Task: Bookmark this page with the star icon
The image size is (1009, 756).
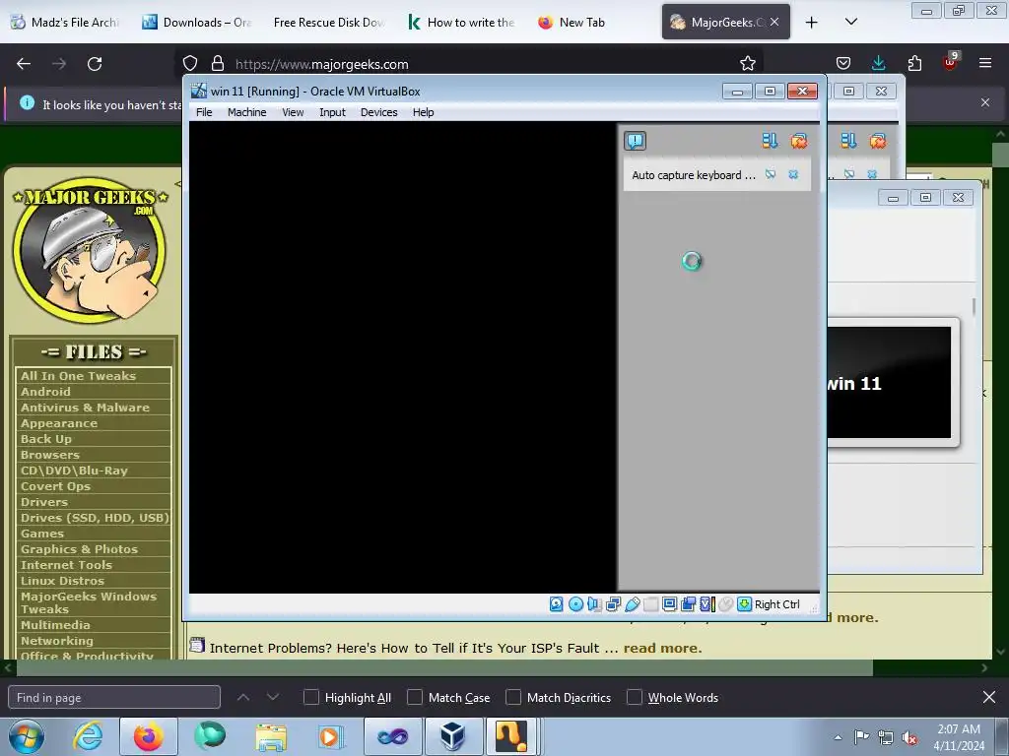Action: tap(747, 64)
